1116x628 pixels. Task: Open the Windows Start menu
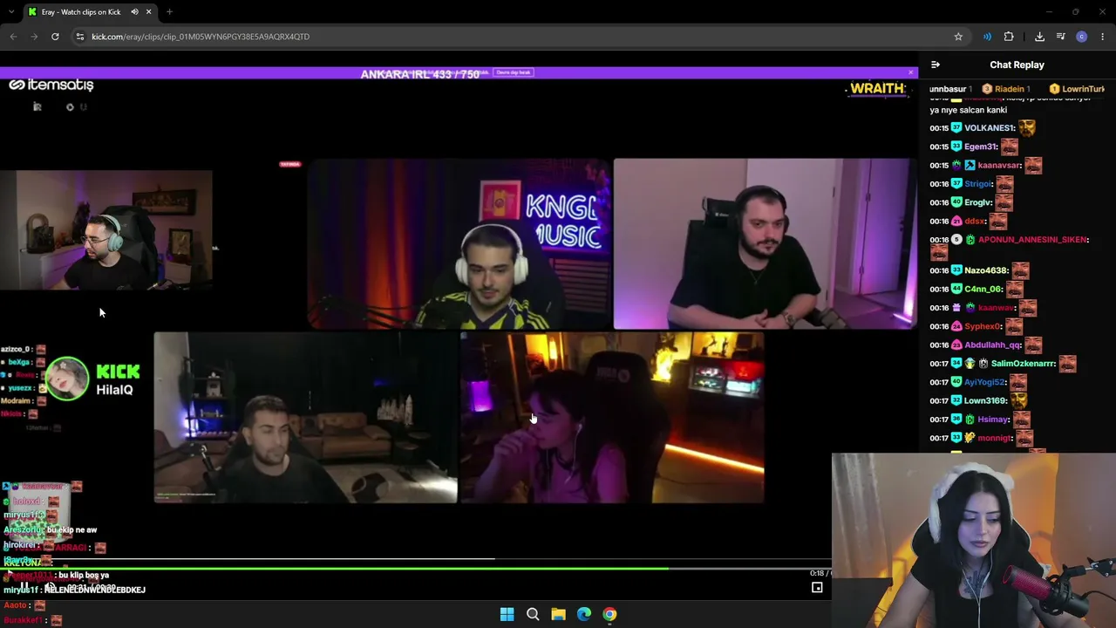coord(507,614)
